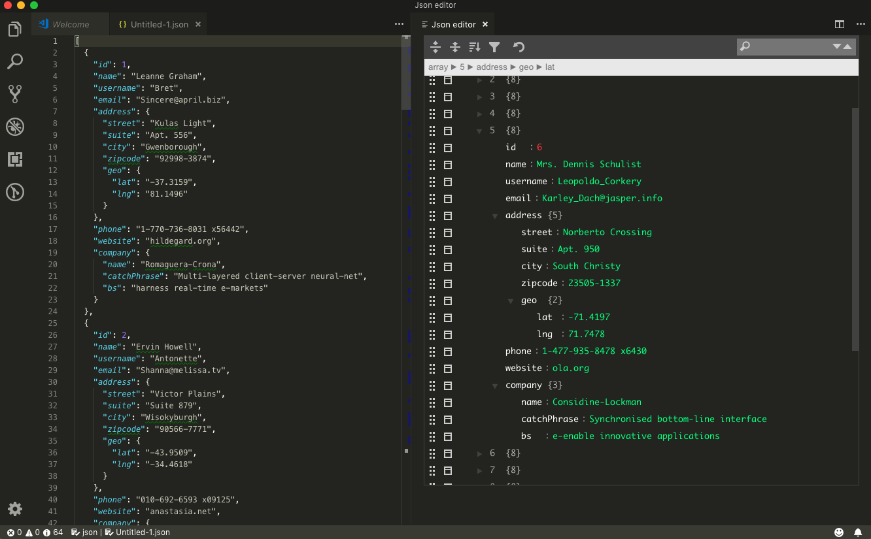Open action menu of email row
The height and width of the screenshot is (539, 871).
click(448, 198)
